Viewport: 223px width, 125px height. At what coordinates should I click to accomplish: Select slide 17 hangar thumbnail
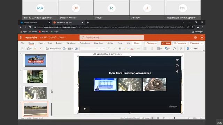[36, 93]
